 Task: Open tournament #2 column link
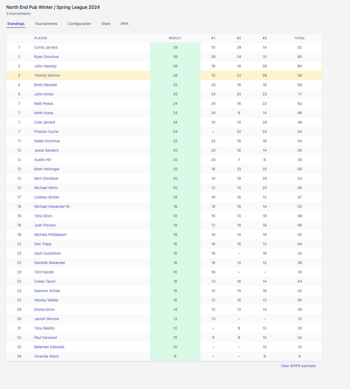click(x=239, y=38)
